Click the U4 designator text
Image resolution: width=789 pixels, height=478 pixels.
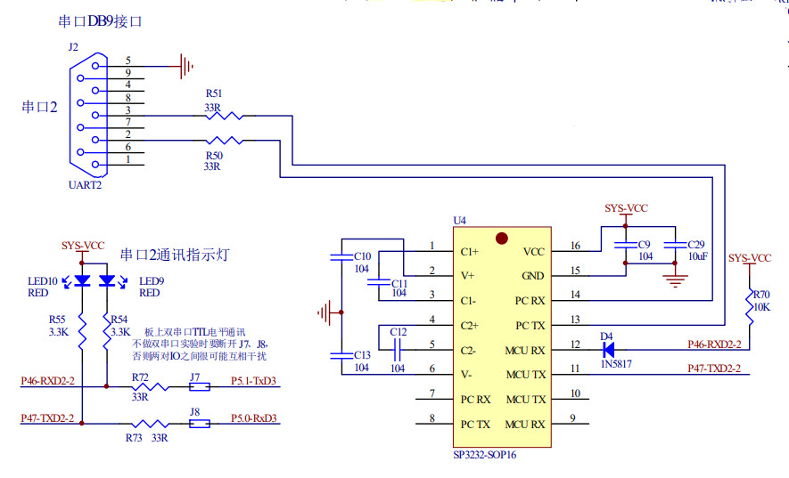tap(460, 221)
